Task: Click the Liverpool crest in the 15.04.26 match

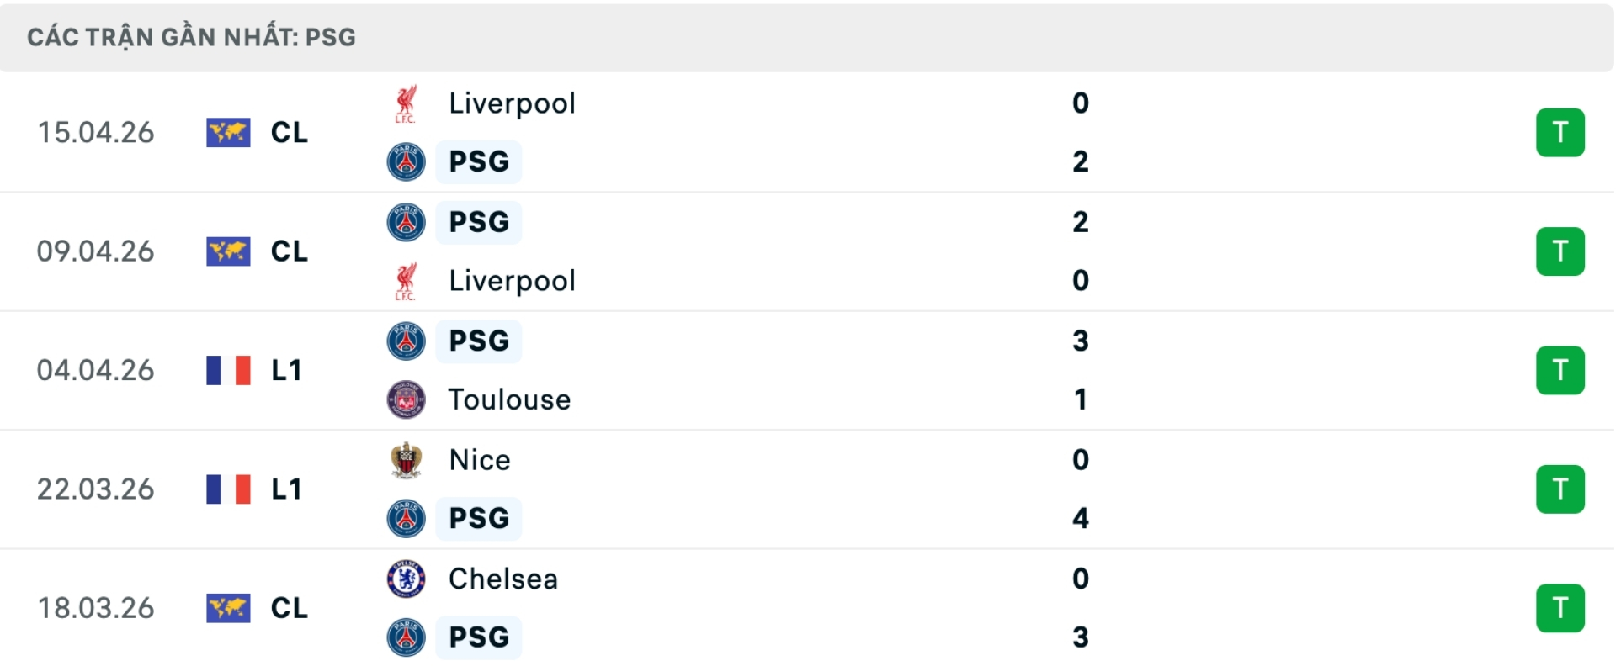Action: [x=406, y=103]
